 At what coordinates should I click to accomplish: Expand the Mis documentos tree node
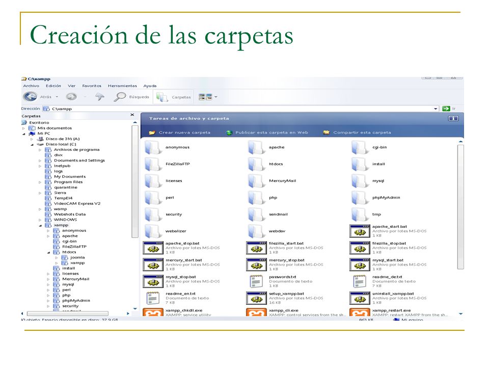[23, 128]
